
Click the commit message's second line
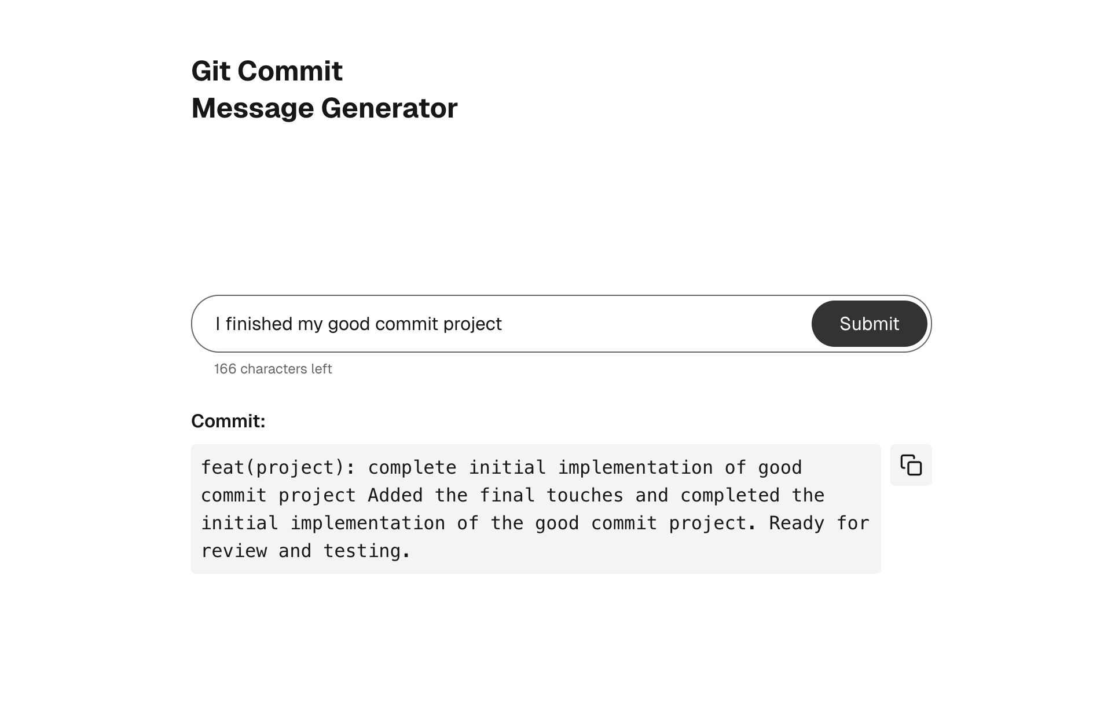512,495
